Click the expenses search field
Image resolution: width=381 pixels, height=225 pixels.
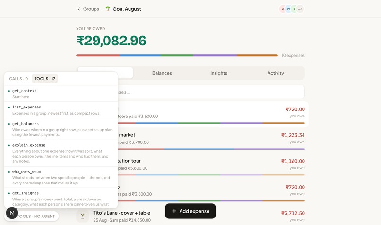pyautogui.click(x=190, y=92)
